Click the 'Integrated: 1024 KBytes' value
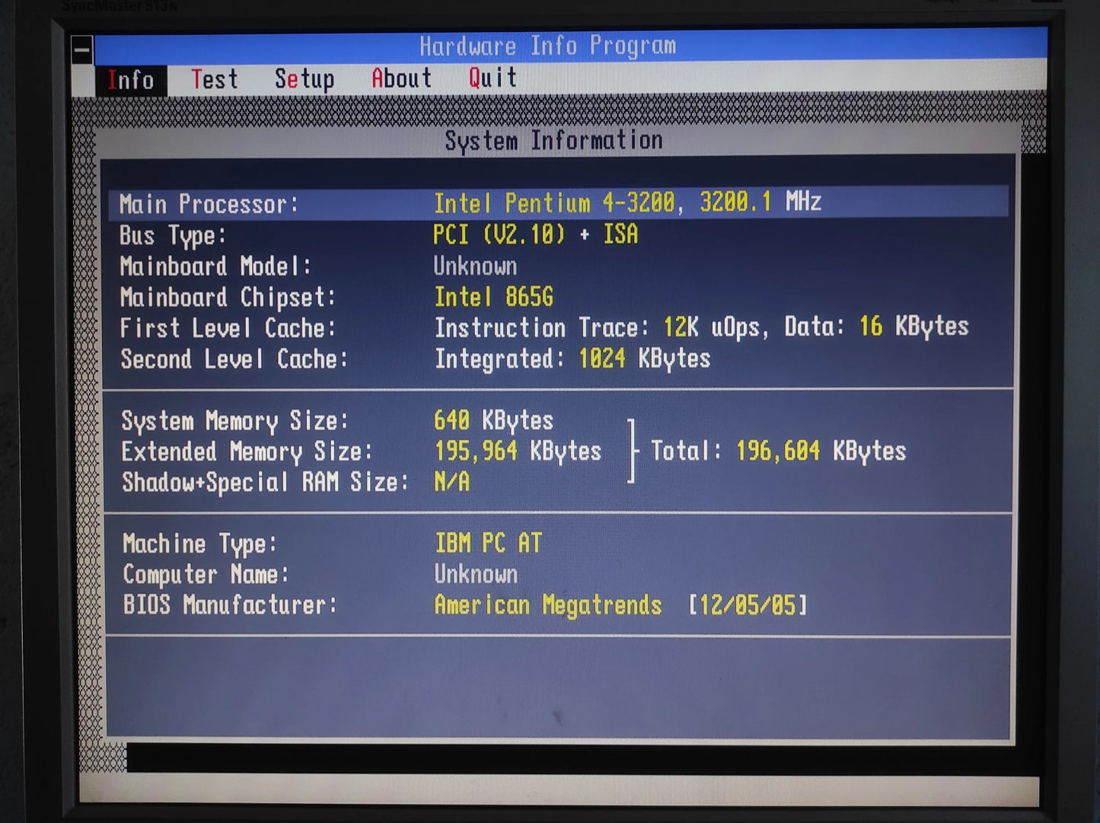This screenshot has width=1100, height=823. coord(572,358)
